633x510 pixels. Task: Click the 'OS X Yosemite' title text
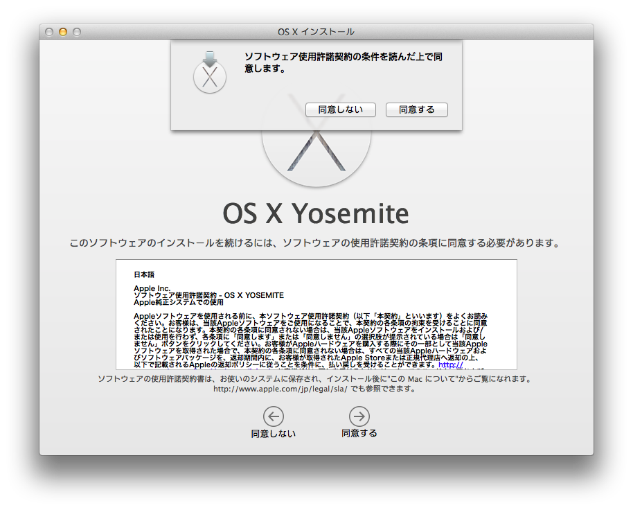(x=316, y=213)
